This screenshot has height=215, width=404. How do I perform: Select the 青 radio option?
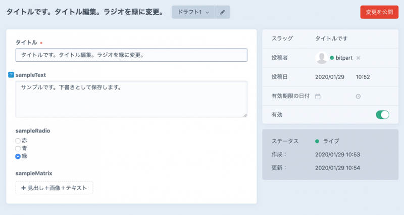pos(18,149)
